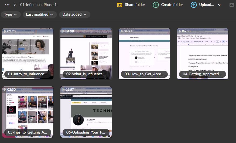Open the Type filter dropdown
The image size is (236, 143).
[x=11, y=15]
